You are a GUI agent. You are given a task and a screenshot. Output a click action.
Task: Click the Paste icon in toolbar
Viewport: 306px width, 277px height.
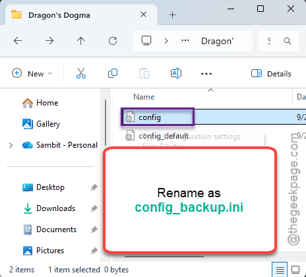[x=144, y=73]
